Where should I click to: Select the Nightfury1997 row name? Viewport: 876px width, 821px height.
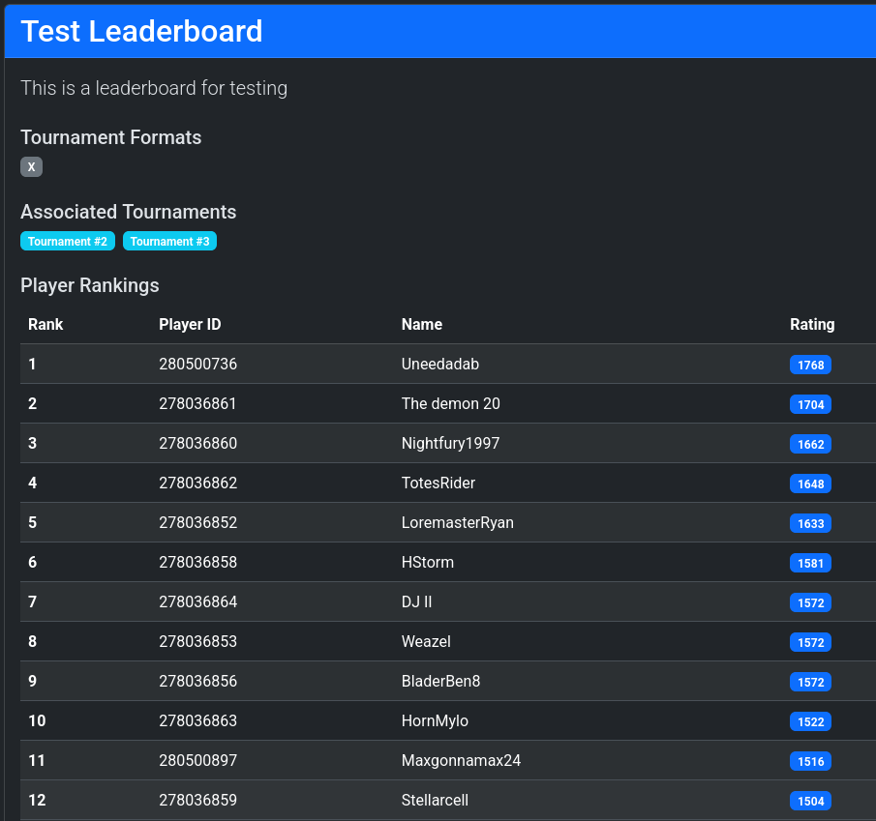(451, 443)
